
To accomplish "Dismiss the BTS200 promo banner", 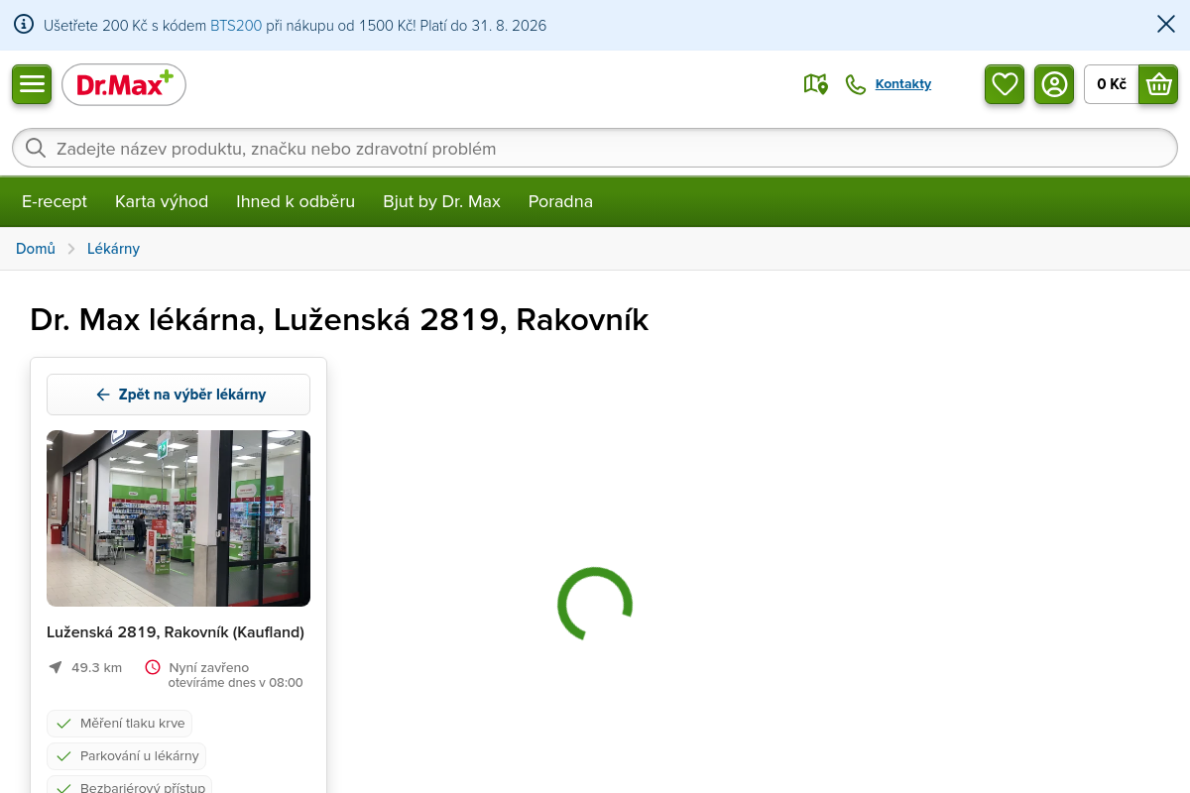I will point(1166,25).
